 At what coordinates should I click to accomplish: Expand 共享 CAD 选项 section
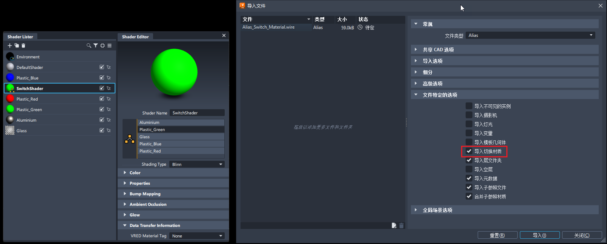point(504,49)
